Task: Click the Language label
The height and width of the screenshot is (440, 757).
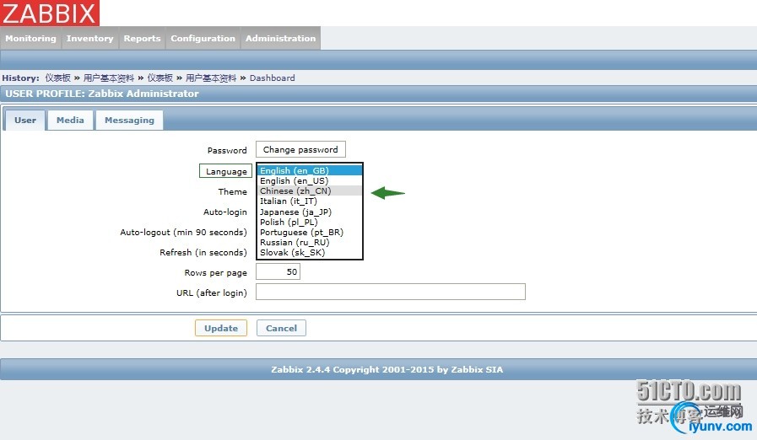Action: point(226,171)
